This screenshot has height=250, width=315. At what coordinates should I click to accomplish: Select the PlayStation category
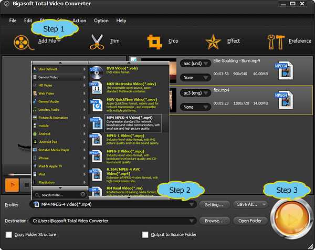coord(60,182)
